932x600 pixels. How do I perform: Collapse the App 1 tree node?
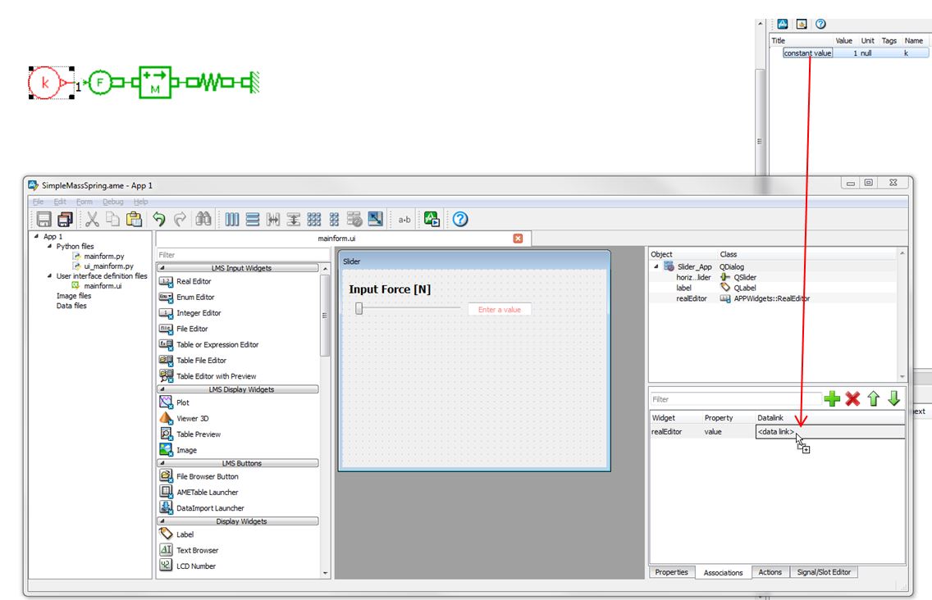[x=37, y=237]
